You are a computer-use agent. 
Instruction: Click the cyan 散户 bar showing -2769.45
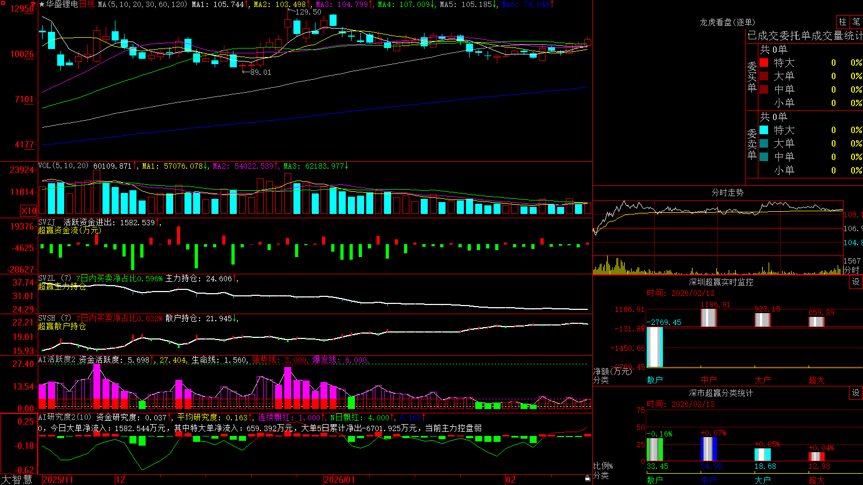point(655,347)
